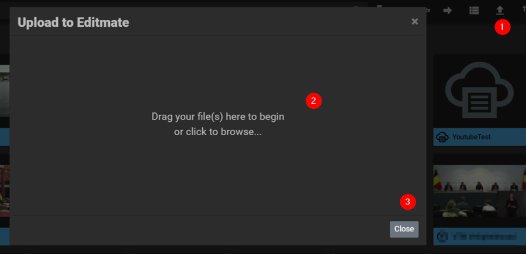Click the red numbered marker 1

(502, 27)
